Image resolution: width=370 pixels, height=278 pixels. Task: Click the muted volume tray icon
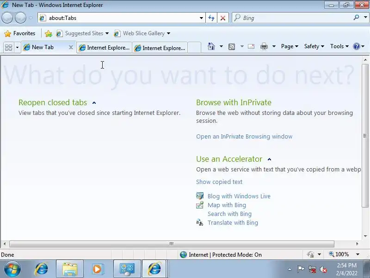323,269
